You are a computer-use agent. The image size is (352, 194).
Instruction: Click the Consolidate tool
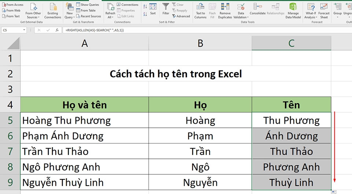pyautogui.click(x=257, y=9)
